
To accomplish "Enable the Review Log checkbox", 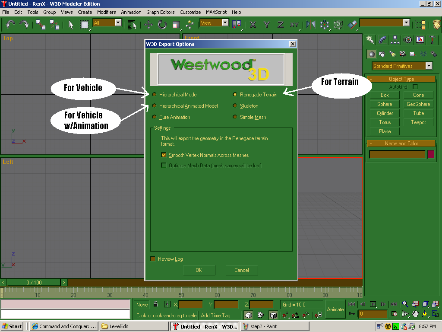I will click(x=153, y=259).
